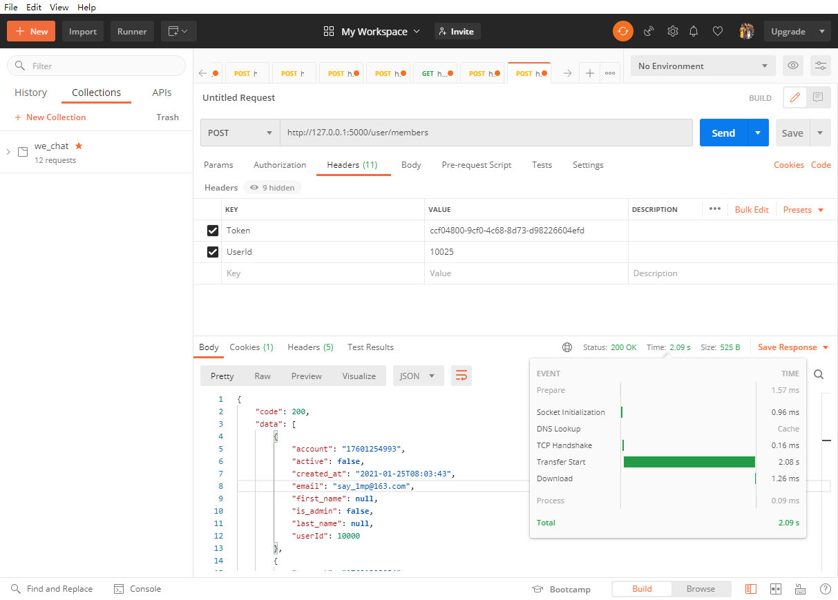
Task: Open the No Environment dropdown
Action: click(x=703, y=66)
